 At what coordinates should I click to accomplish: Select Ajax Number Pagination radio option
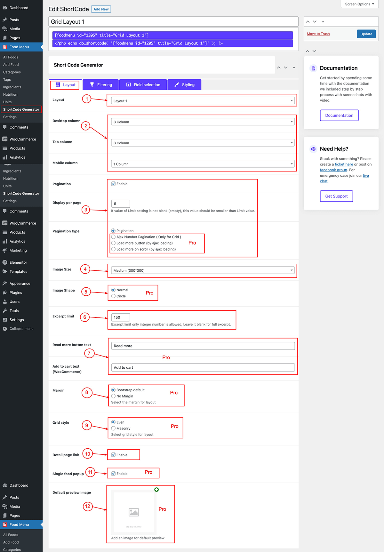113,237
